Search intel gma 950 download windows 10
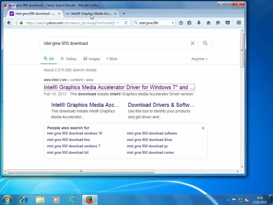 pos(75,133)
